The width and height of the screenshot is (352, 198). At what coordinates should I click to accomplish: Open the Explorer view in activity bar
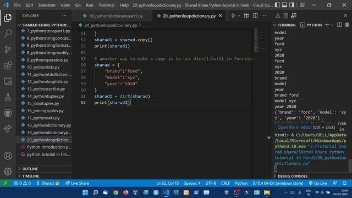pos(8,18)
